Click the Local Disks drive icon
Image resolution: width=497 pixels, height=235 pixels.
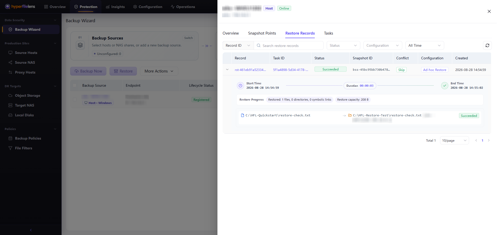coord(10,115)
